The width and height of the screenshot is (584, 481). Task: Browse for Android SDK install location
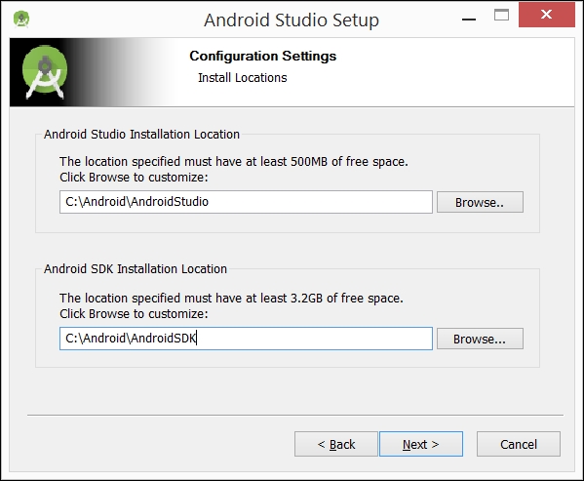[480, 339]
